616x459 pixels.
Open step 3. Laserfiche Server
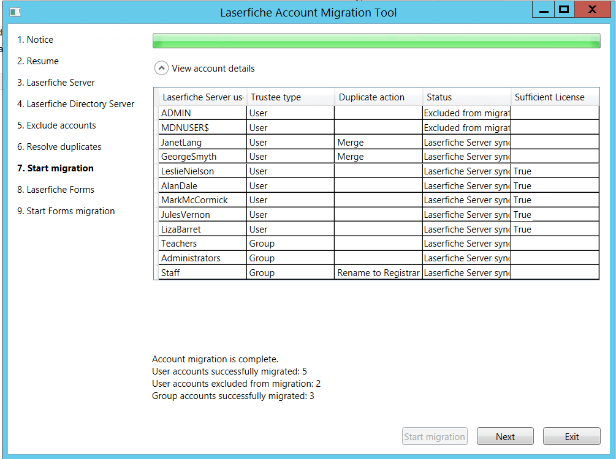(x=56, y=83)
